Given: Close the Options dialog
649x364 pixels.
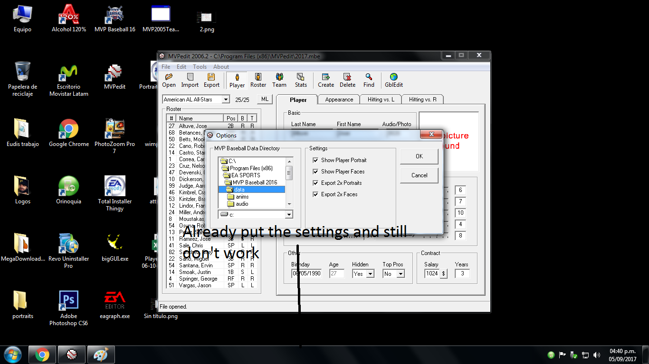Looking at the screenshot, I should click(431, 135).
